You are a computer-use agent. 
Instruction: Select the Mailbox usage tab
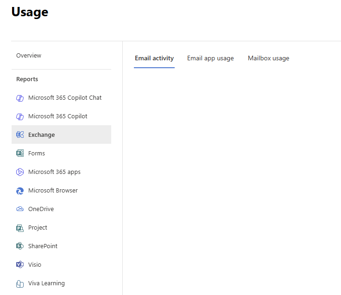(x=269, y=58)
